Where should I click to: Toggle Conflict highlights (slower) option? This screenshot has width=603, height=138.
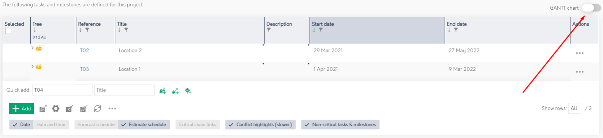[260, 125]
